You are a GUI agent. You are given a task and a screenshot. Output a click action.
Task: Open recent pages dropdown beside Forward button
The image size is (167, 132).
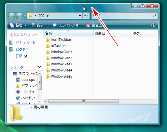[25, 16]
